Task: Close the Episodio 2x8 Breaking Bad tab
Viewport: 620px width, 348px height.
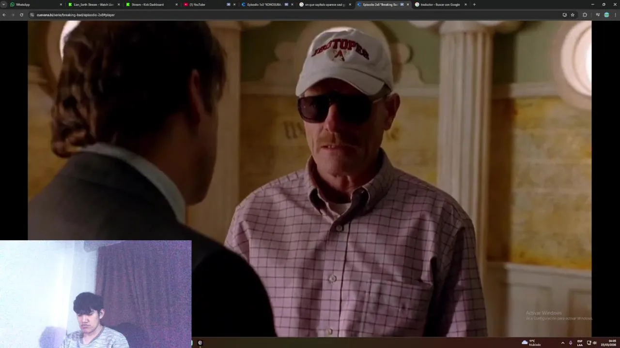Action: click(x=408, y=4)
